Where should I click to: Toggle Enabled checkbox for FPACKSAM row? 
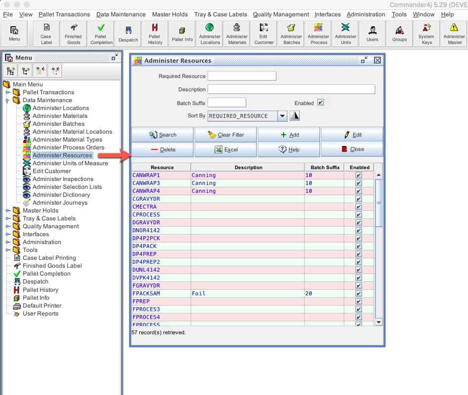pos(359,294)
